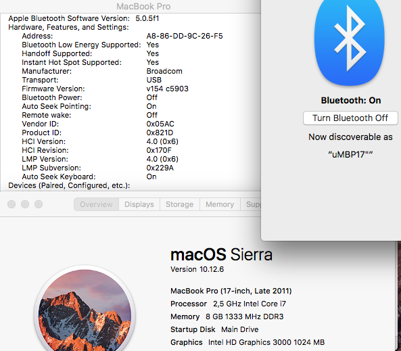The height and width of the screenshot is (351, 401).
Task: Switch to the Overview tab
Action: [96, 204]
